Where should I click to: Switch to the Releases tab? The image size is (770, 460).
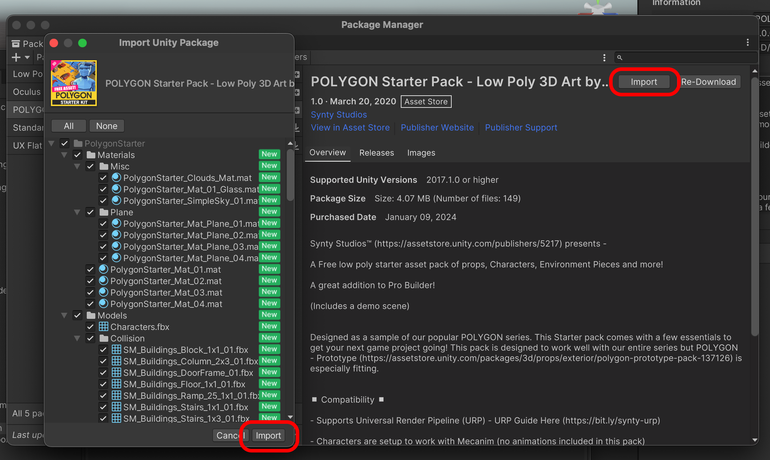(x=376, y=153)
